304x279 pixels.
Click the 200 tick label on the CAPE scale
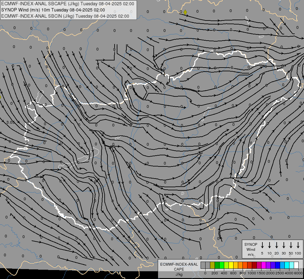point(215,273)
